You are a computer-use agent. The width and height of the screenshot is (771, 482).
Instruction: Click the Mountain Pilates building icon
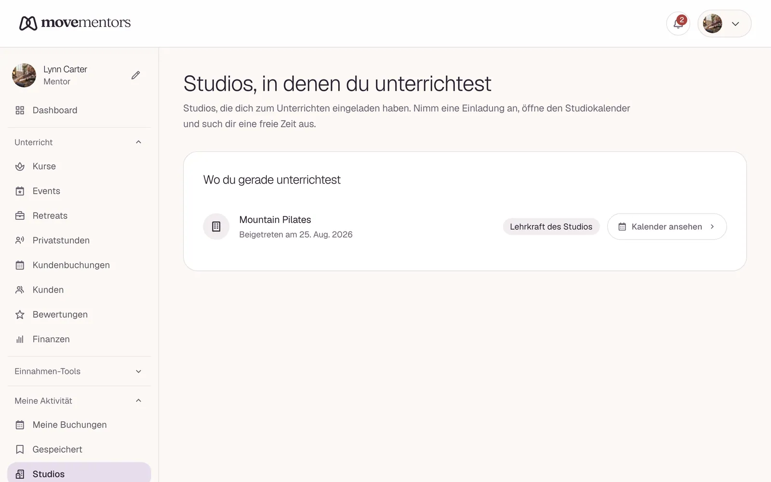tap(216, 227)
